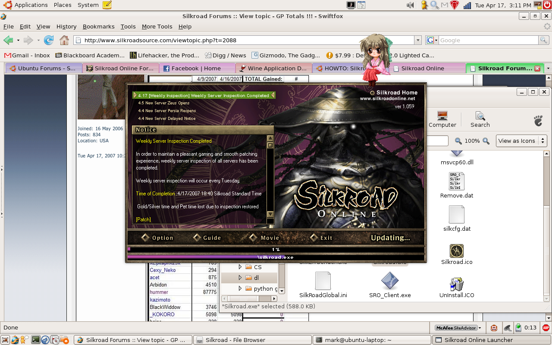This screenshot has height=345, width=552.
Task: Open the History menu
Action: tap(66, 26)
